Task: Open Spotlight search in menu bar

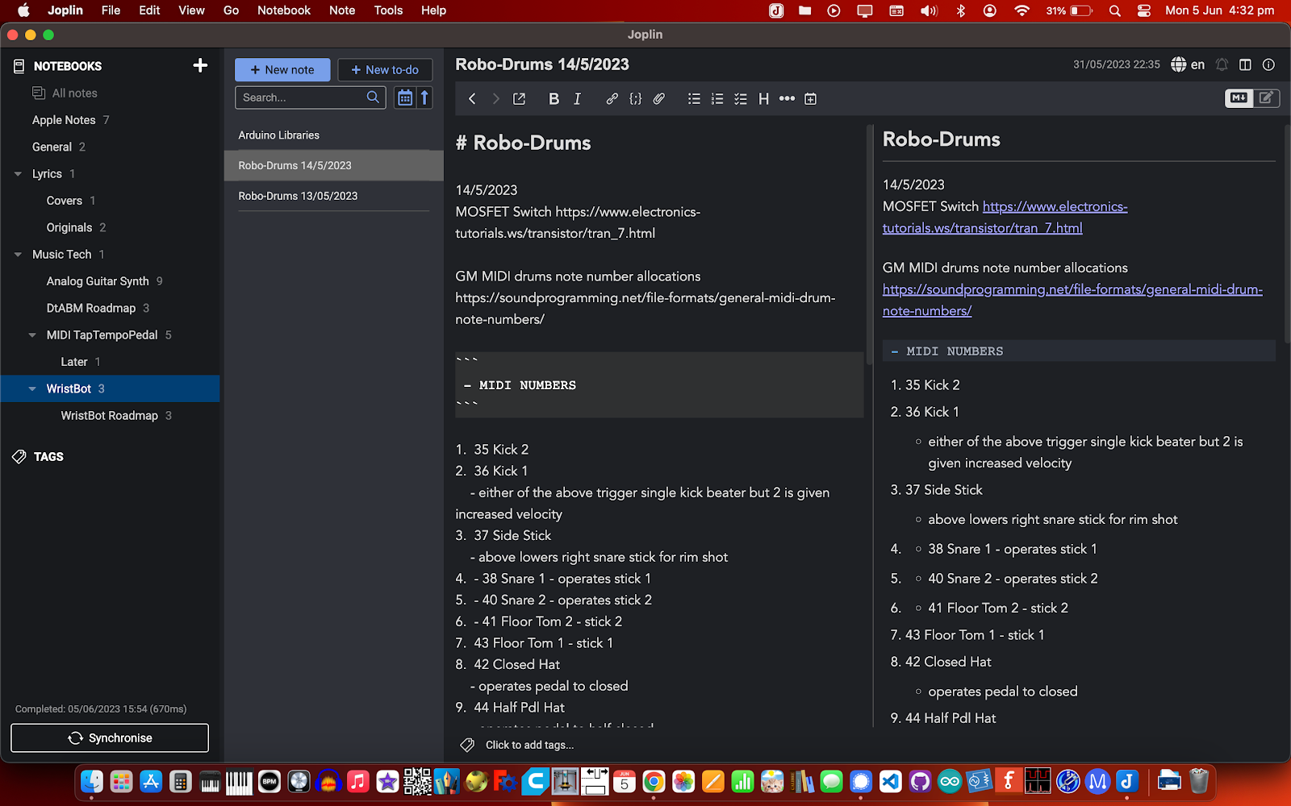Action: 1115,10
